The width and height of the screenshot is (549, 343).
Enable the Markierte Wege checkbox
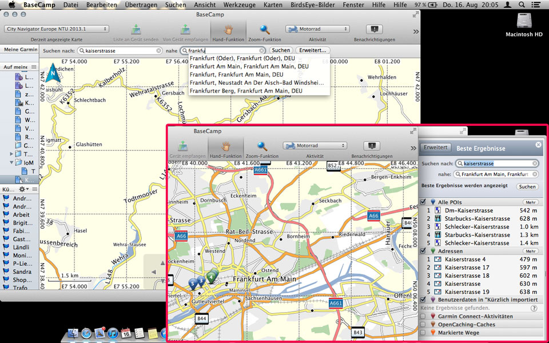(423, 333)
